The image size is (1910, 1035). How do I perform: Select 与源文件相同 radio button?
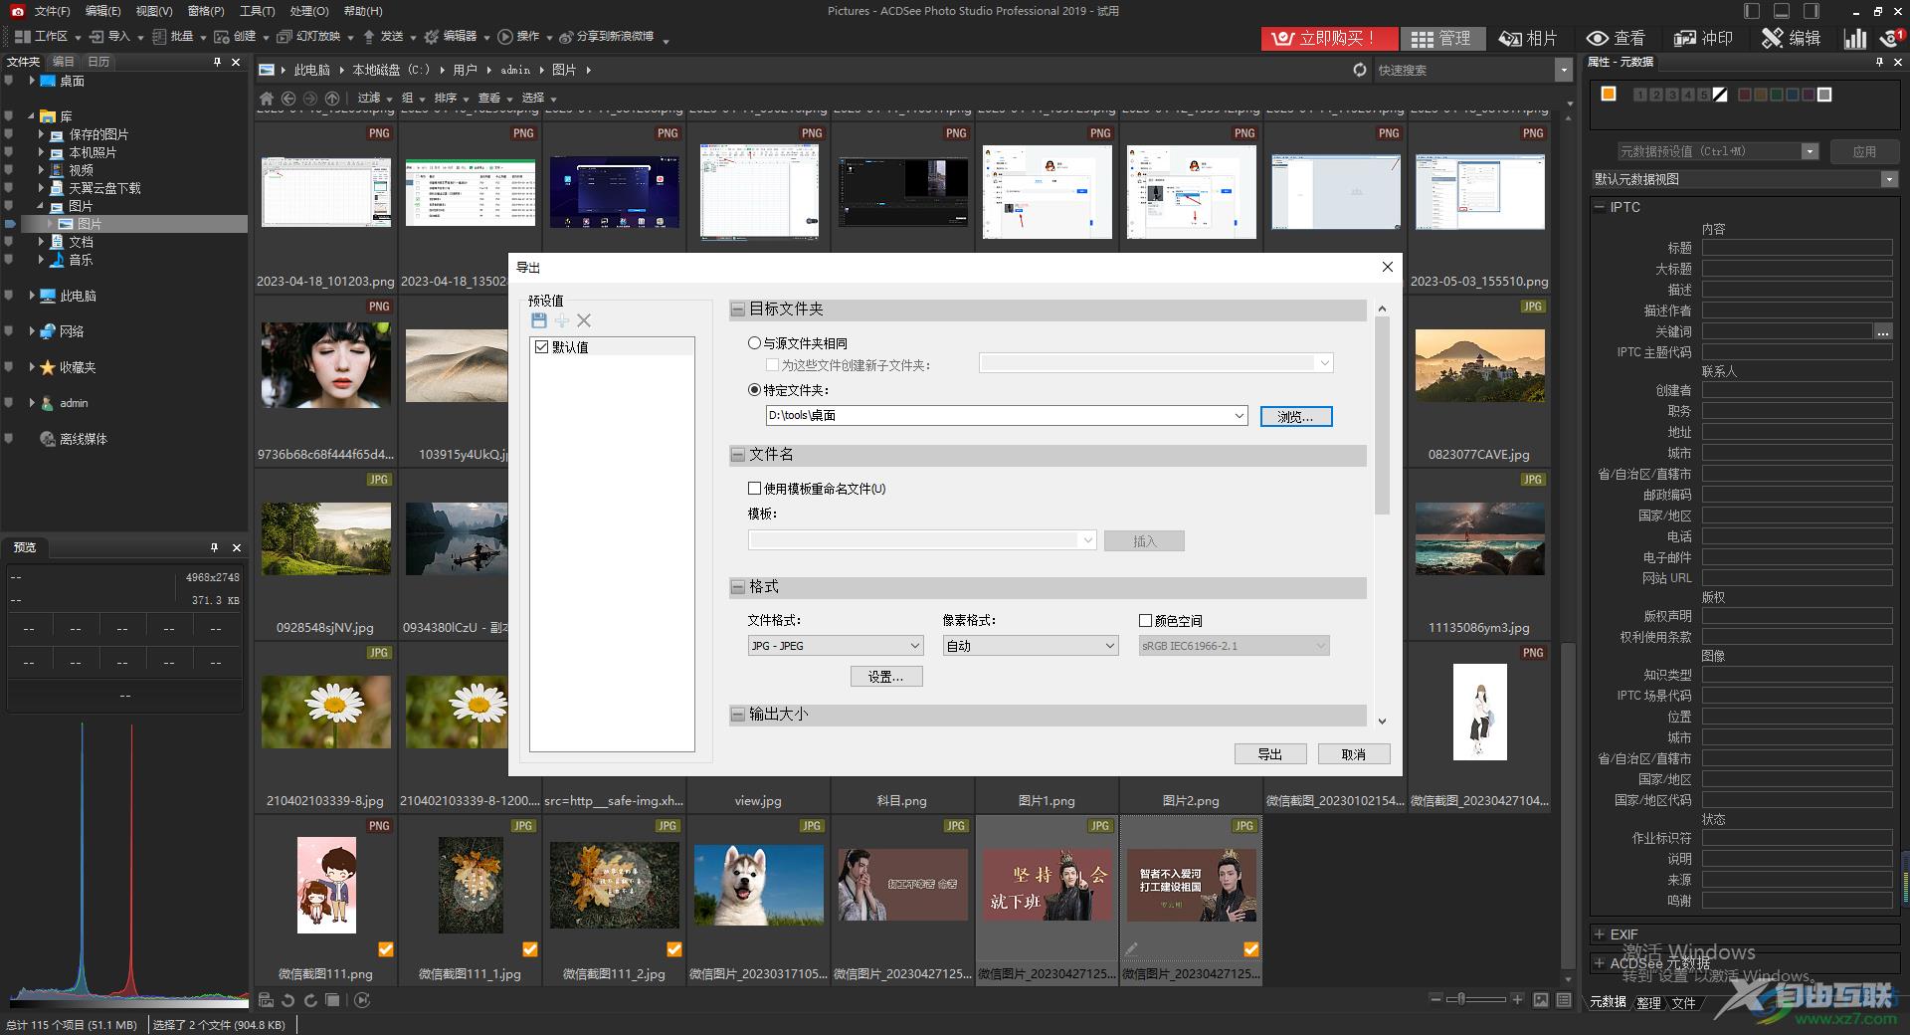(754, 343)
